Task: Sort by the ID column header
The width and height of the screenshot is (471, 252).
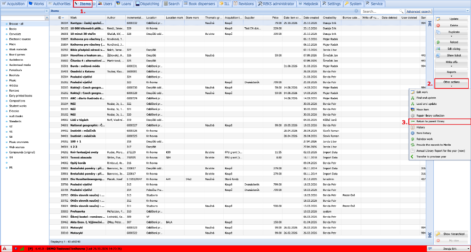Action: tap(59, 18)
